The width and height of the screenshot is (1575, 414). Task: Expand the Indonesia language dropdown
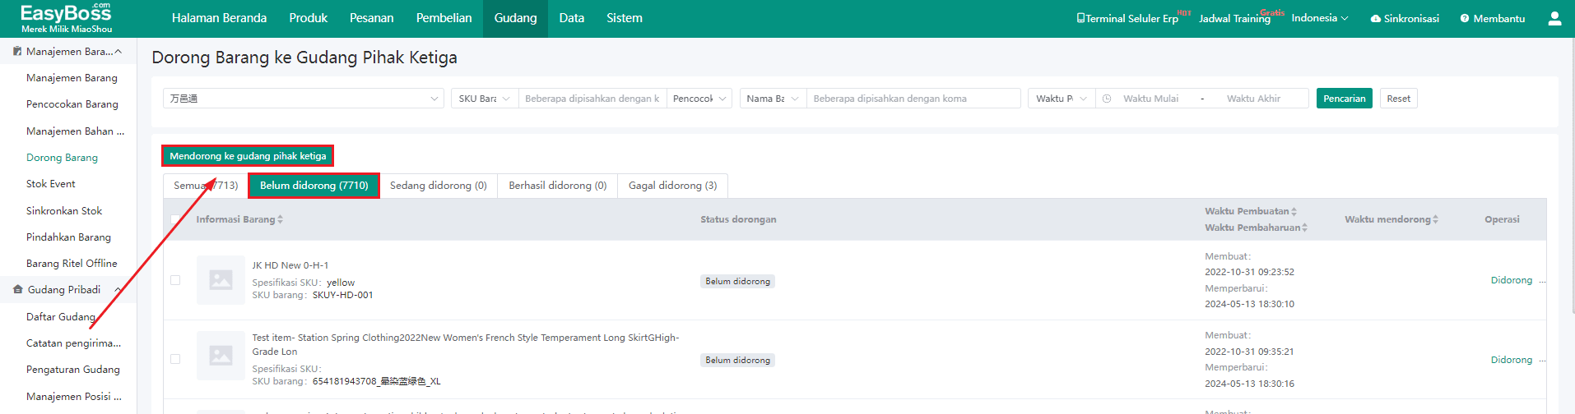[1320, 18]
